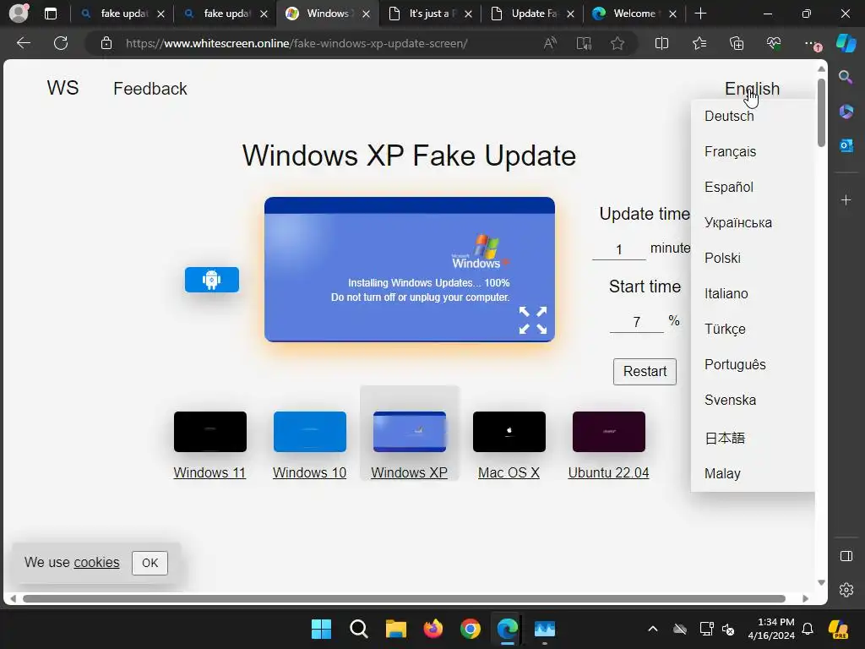Edit the Start time percent field
The height and width of the screenshot is (649, 865).
(637, 322)
